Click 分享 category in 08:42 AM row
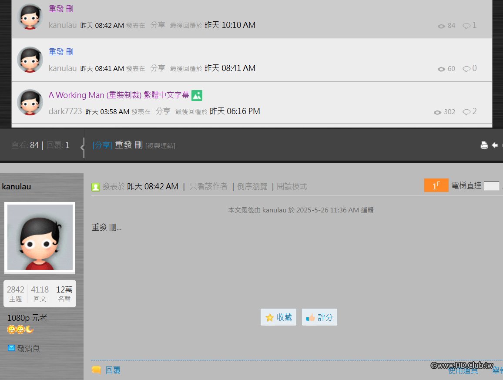This screenshot has height=380, width=503. [158, 25]
